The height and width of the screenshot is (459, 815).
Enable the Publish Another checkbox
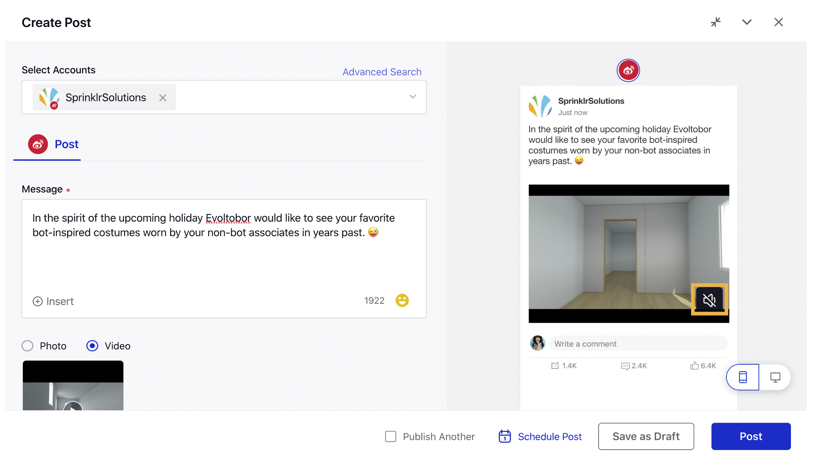[391, 437]
